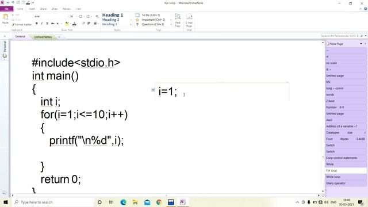Switch to the Home ribbon tab
368x207 pixels.
click(x=20, y=9)
